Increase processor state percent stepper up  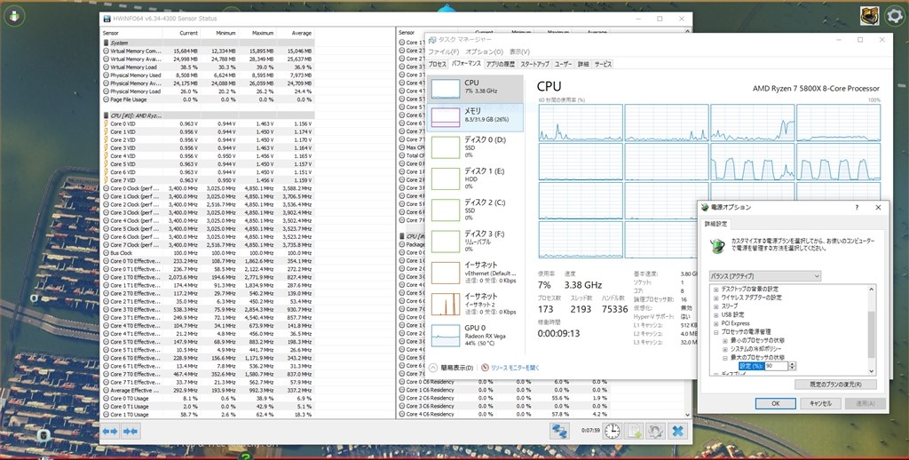tap(793, 364)
